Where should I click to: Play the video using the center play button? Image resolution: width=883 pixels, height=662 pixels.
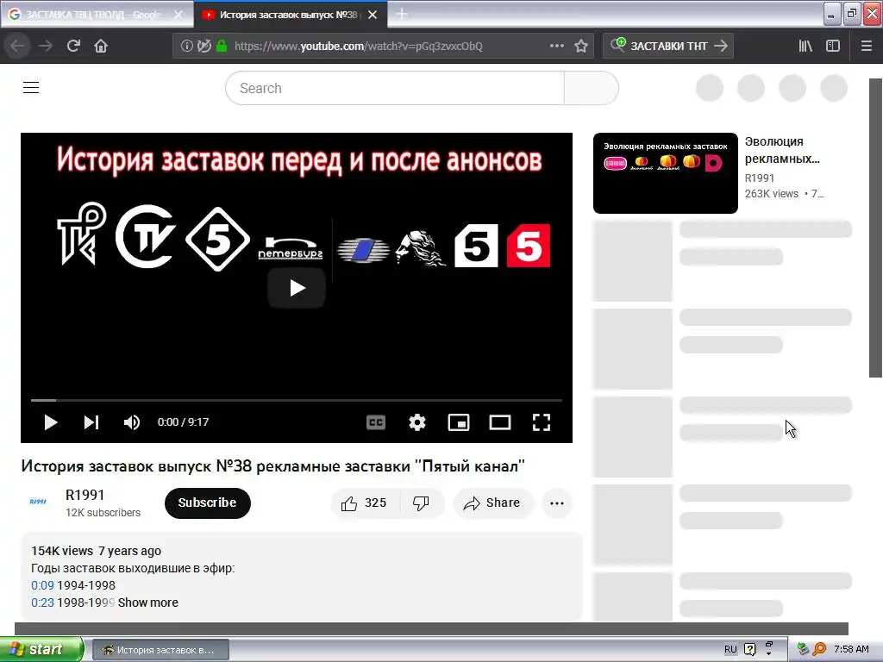coord(297,288)
